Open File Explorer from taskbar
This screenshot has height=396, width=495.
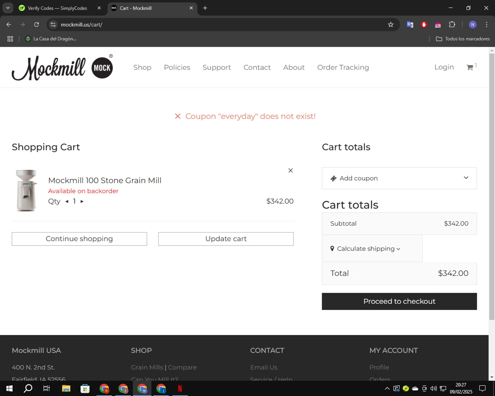[x=66, y=388]
